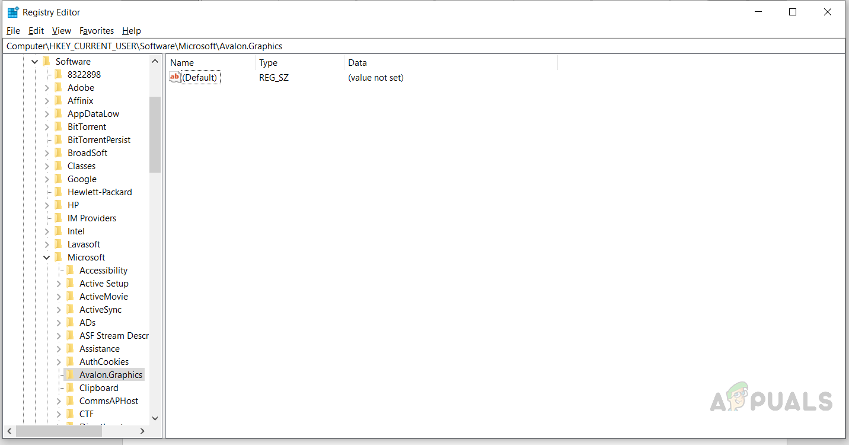Viewport: 849px width, 445px height.
Task: Click the tree's vertical scrollbar thumb
Action: 155,134
